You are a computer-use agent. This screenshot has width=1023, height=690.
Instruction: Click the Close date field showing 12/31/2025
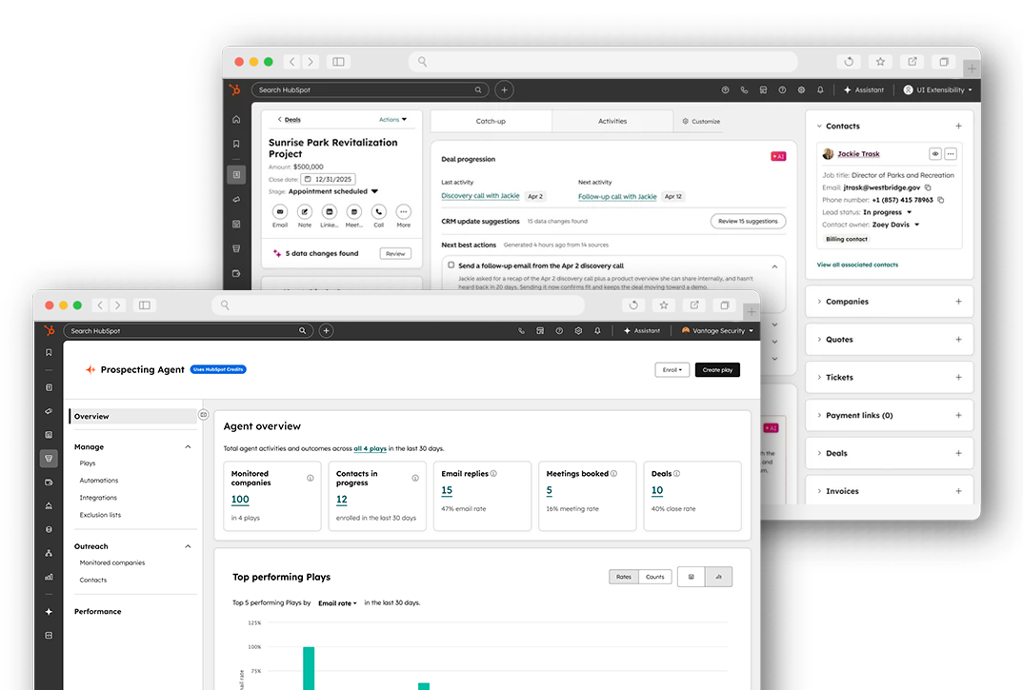[x=329, y=179]
